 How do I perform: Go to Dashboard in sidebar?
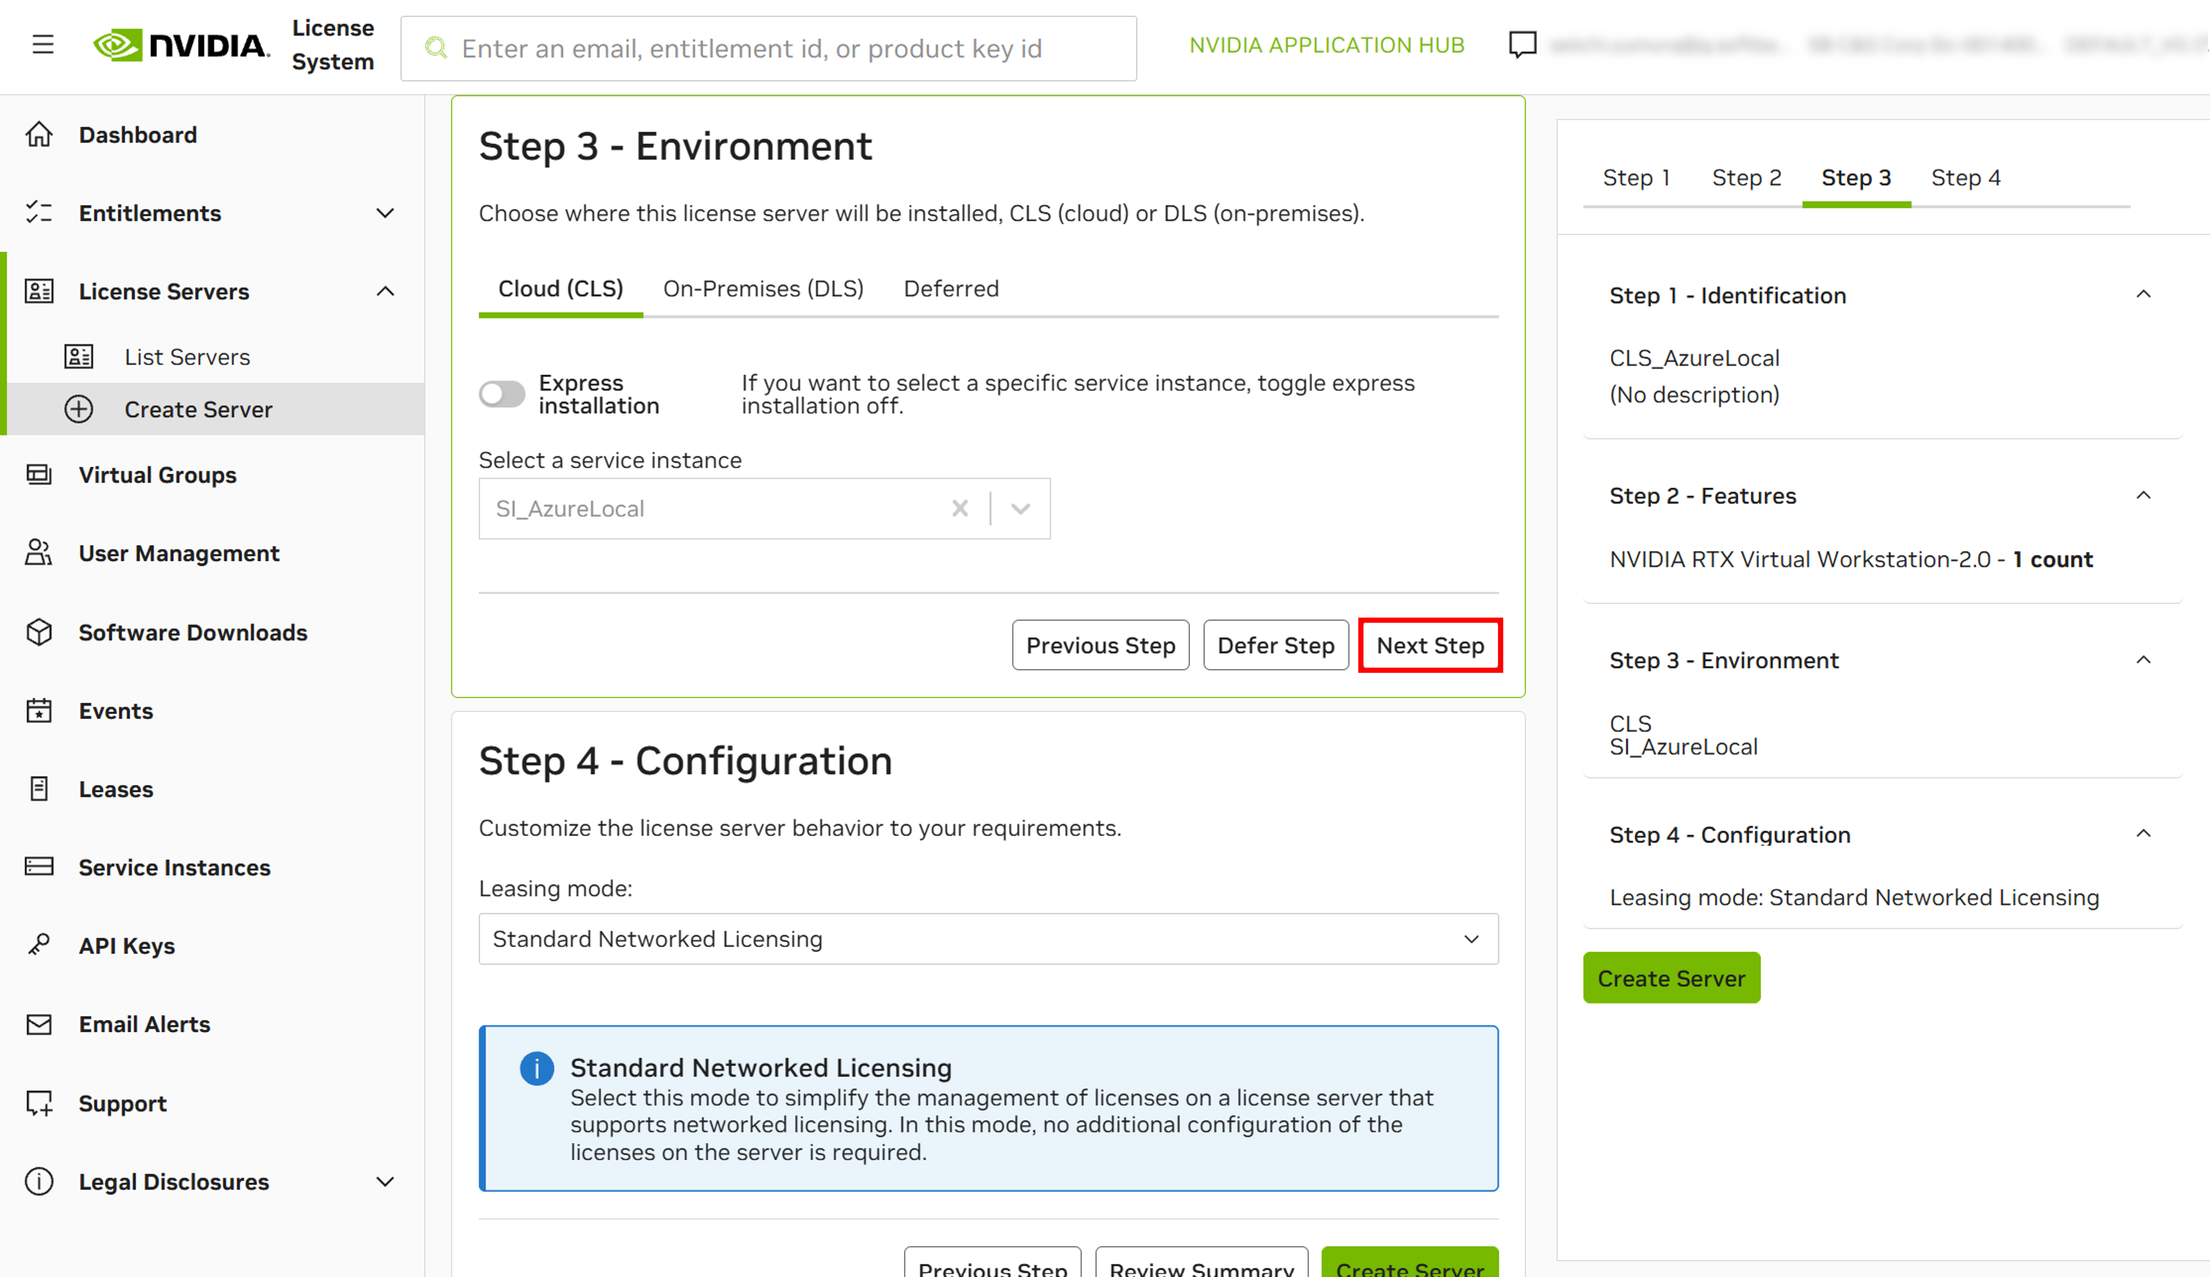pyautogui.click(x=138, y=135)
